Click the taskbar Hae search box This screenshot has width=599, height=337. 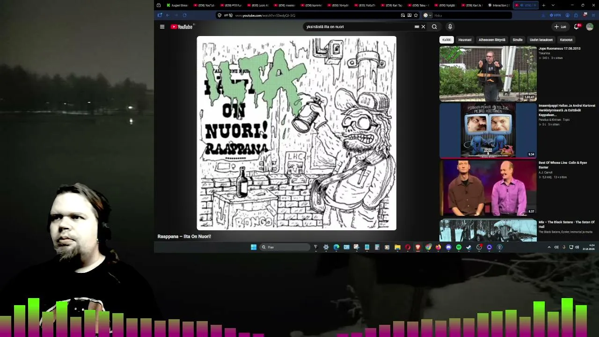click(285, 247)
